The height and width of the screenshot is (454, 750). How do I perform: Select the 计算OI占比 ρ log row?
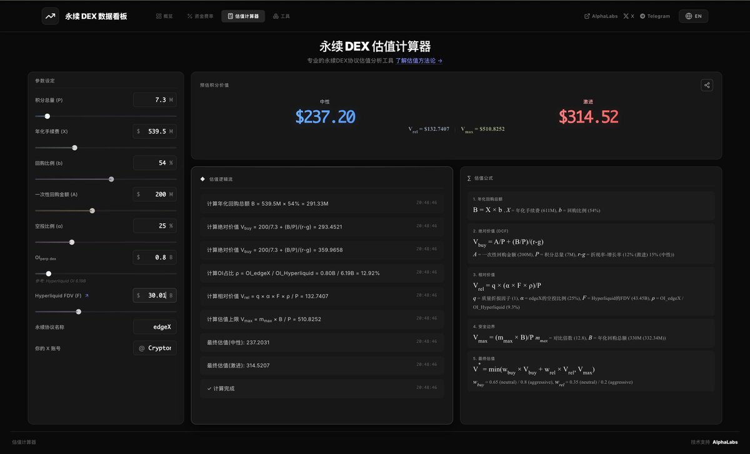pos(322,273)
